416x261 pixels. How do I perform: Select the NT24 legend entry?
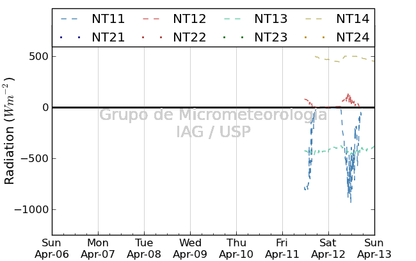(353, 37)
